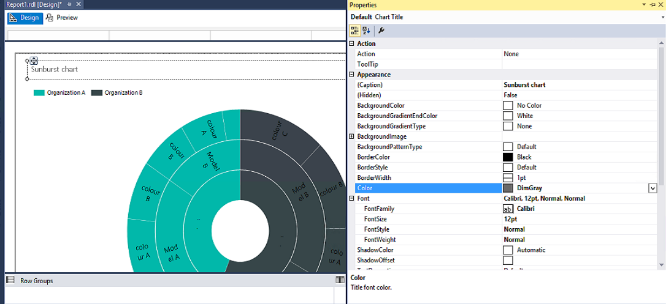
Task: Collapse the Font property group
Action: 351,199
